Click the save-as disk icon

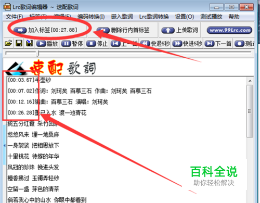[x=30, y=43]
